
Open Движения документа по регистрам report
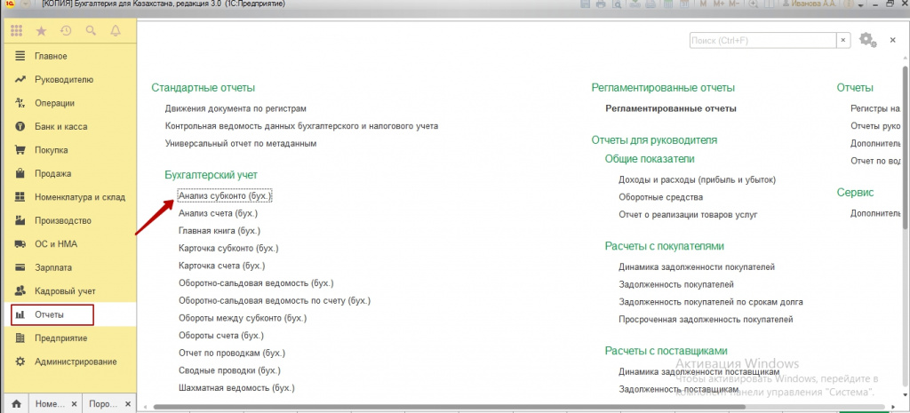coord(235,108)
